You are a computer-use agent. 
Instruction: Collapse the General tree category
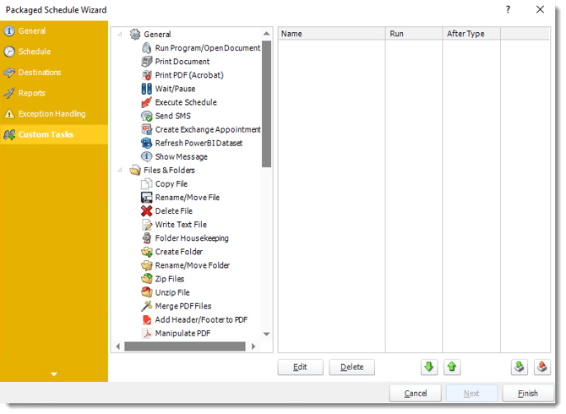point(119,35)
